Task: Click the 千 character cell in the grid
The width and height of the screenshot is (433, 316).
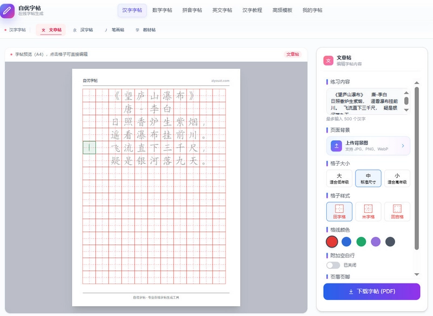Action: (180, 148)
